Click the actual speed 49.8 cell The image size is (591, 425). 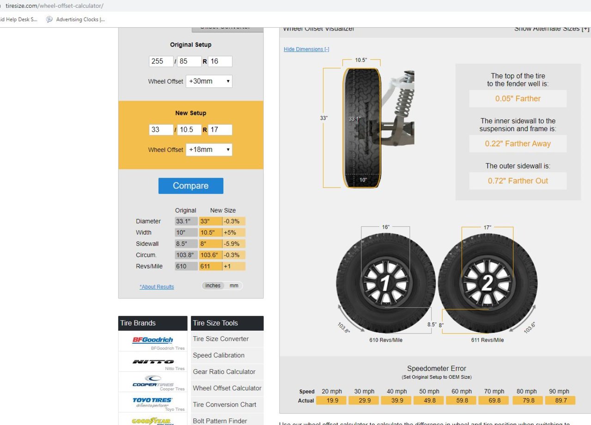pos(430,401)
